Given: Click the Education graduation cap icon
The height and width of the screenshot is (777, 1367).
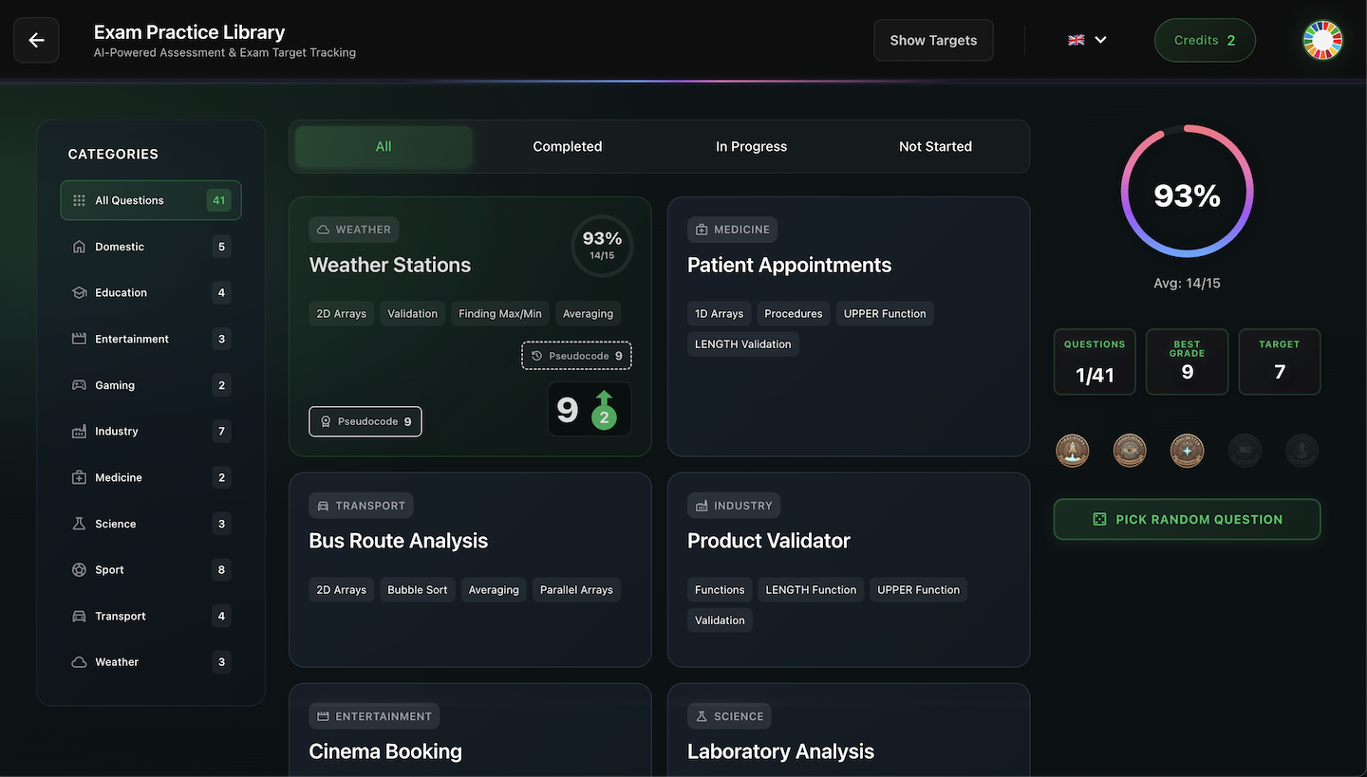Looking at the screenshot, I should [79, 292].
